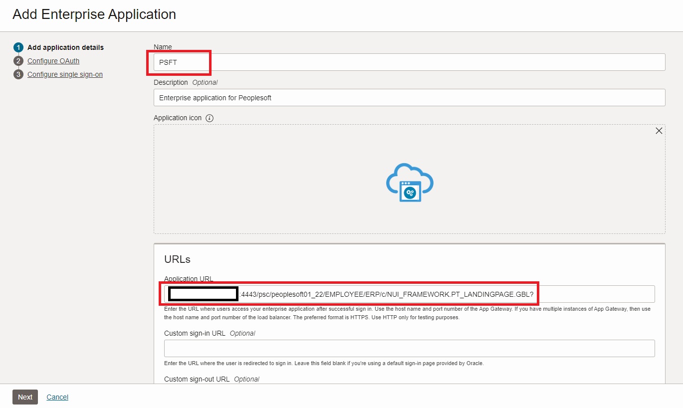Click the step 1 number circle
Image resolution: width=683 pixels, height=408 pixels.
click(x=18, y=47)
